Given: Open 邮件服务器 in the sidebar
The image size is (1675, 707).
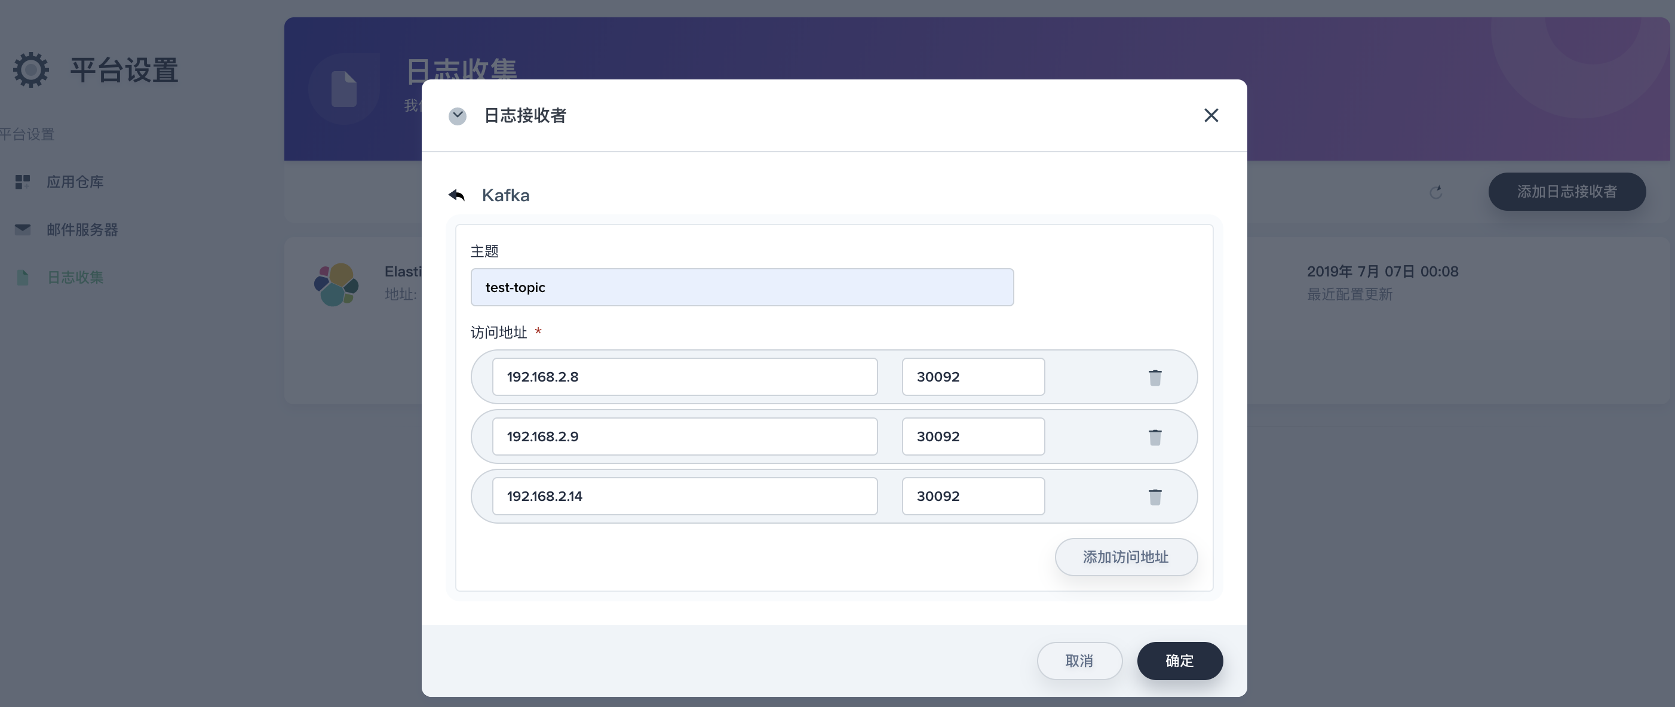Looking at the screenshot, I should tap(82, 229).
